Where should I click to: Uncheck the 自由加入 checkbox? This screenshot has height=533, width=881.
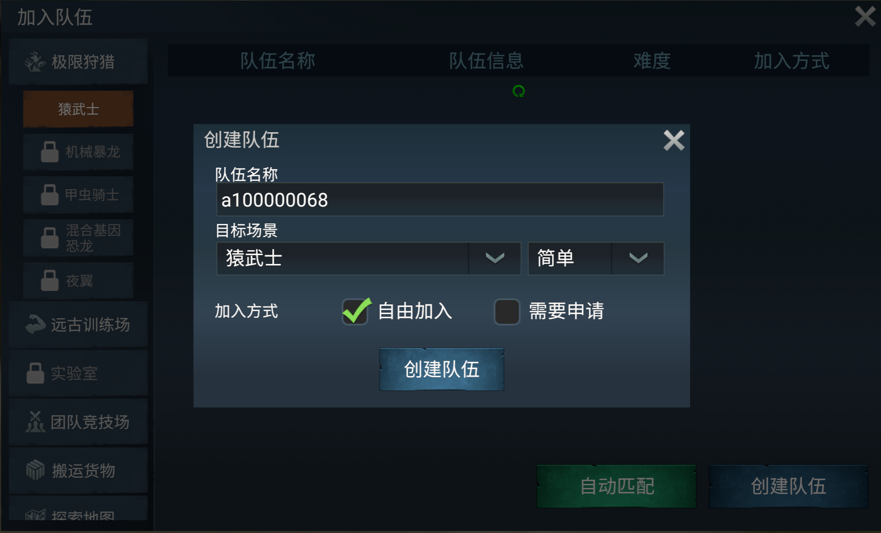click(355, 312)
